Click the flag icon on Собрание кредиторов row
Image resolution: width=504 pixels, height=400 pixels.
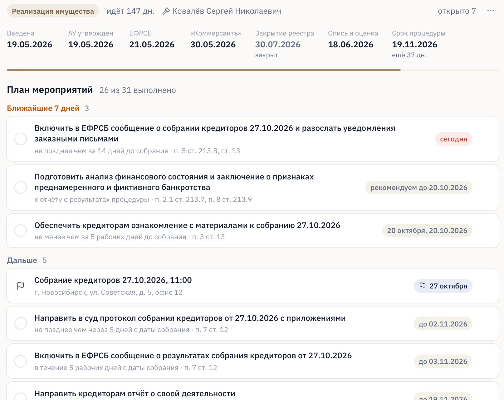21,286
